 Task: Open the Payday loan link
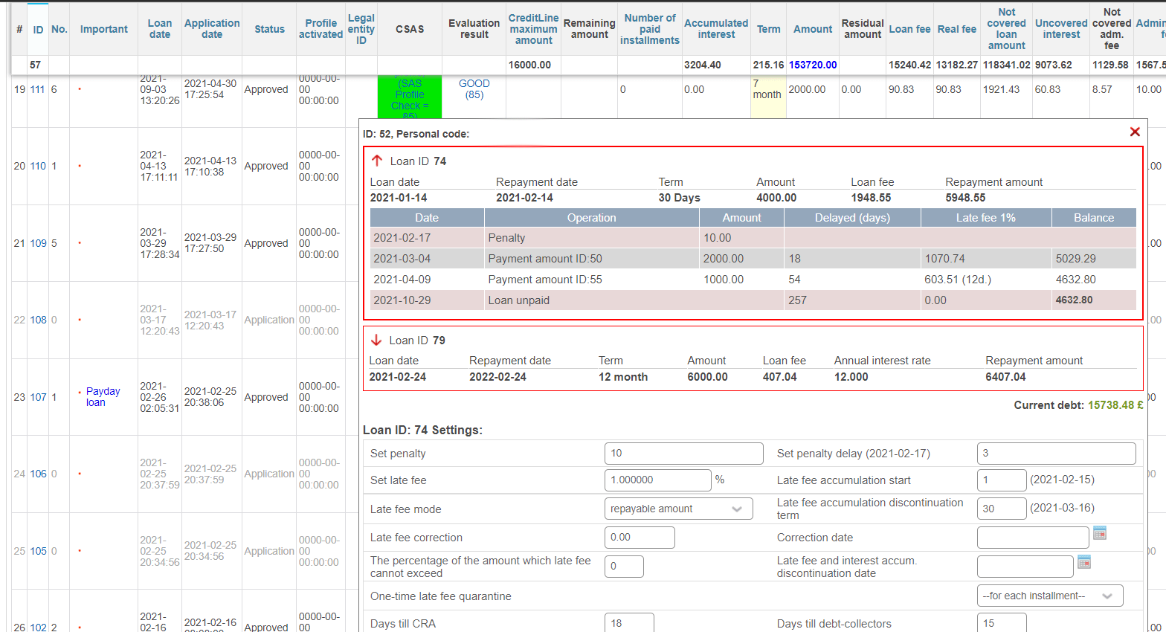click(x=103, y=396)
